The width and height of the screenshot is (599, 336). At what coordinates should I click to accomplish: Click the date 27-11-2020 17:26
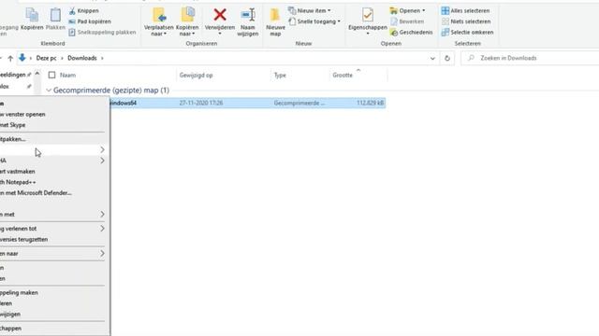[201, 103]
